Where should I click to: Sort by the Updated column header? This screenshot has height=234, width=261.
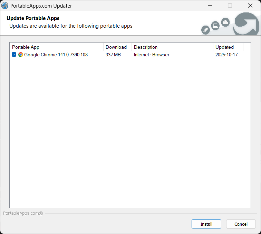coord(228,47)
